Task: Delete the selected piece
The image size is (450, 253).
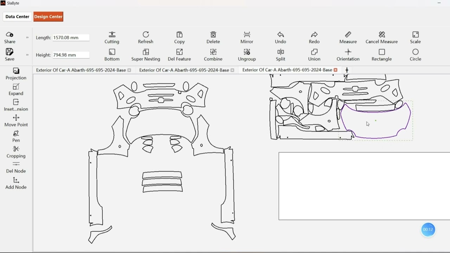Action: pos(213,38)
